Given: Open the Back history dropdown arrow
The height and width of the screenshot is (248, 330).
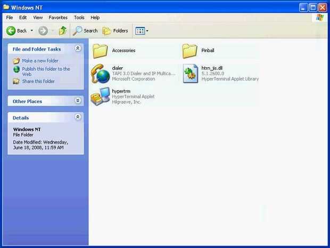Looking at the screenshot, I should pyautogui.click(x=32, y=31).
